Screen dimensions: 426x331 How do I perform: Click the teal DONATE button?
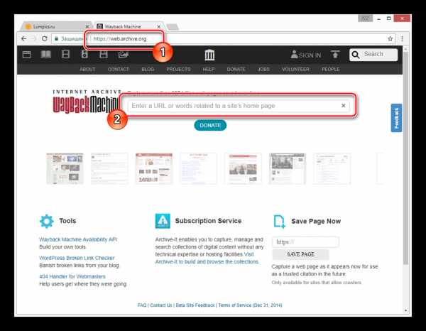click(x=210, y=125)
